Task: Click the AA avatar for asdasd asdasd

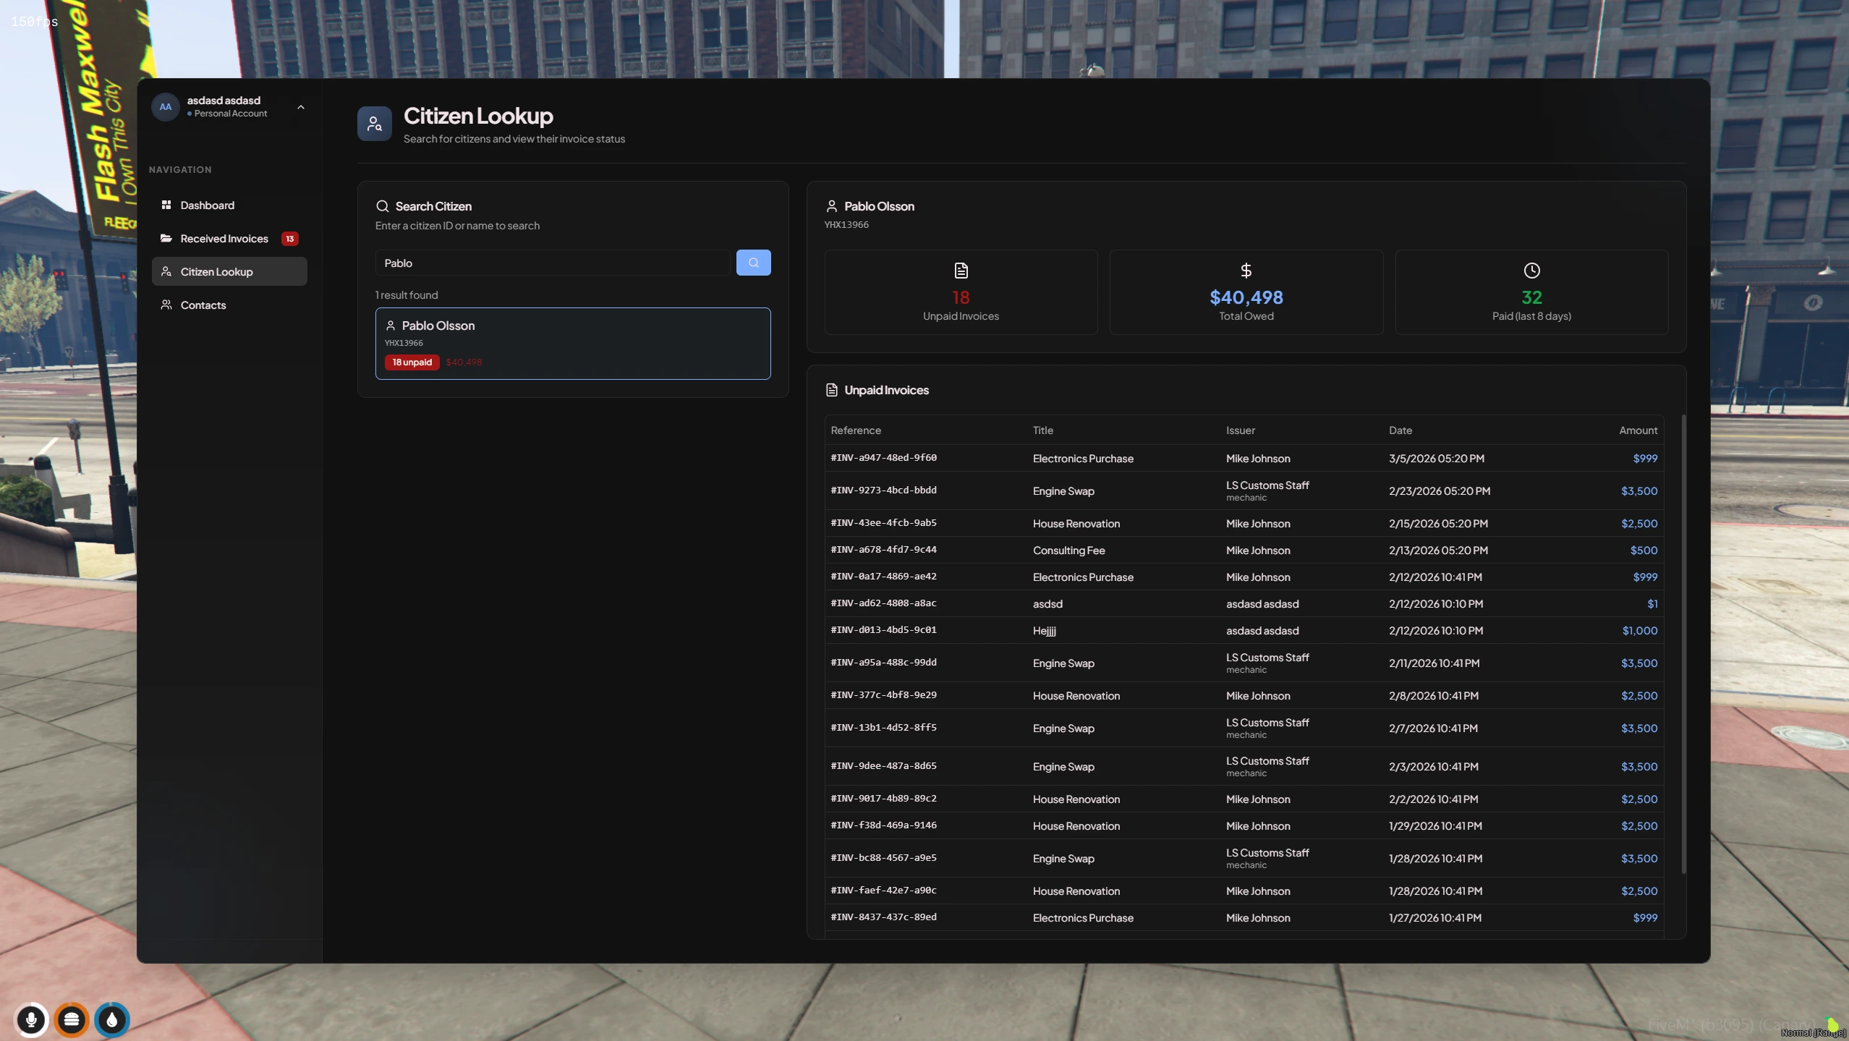Action: pyautogui.click(x=166, y=106)
